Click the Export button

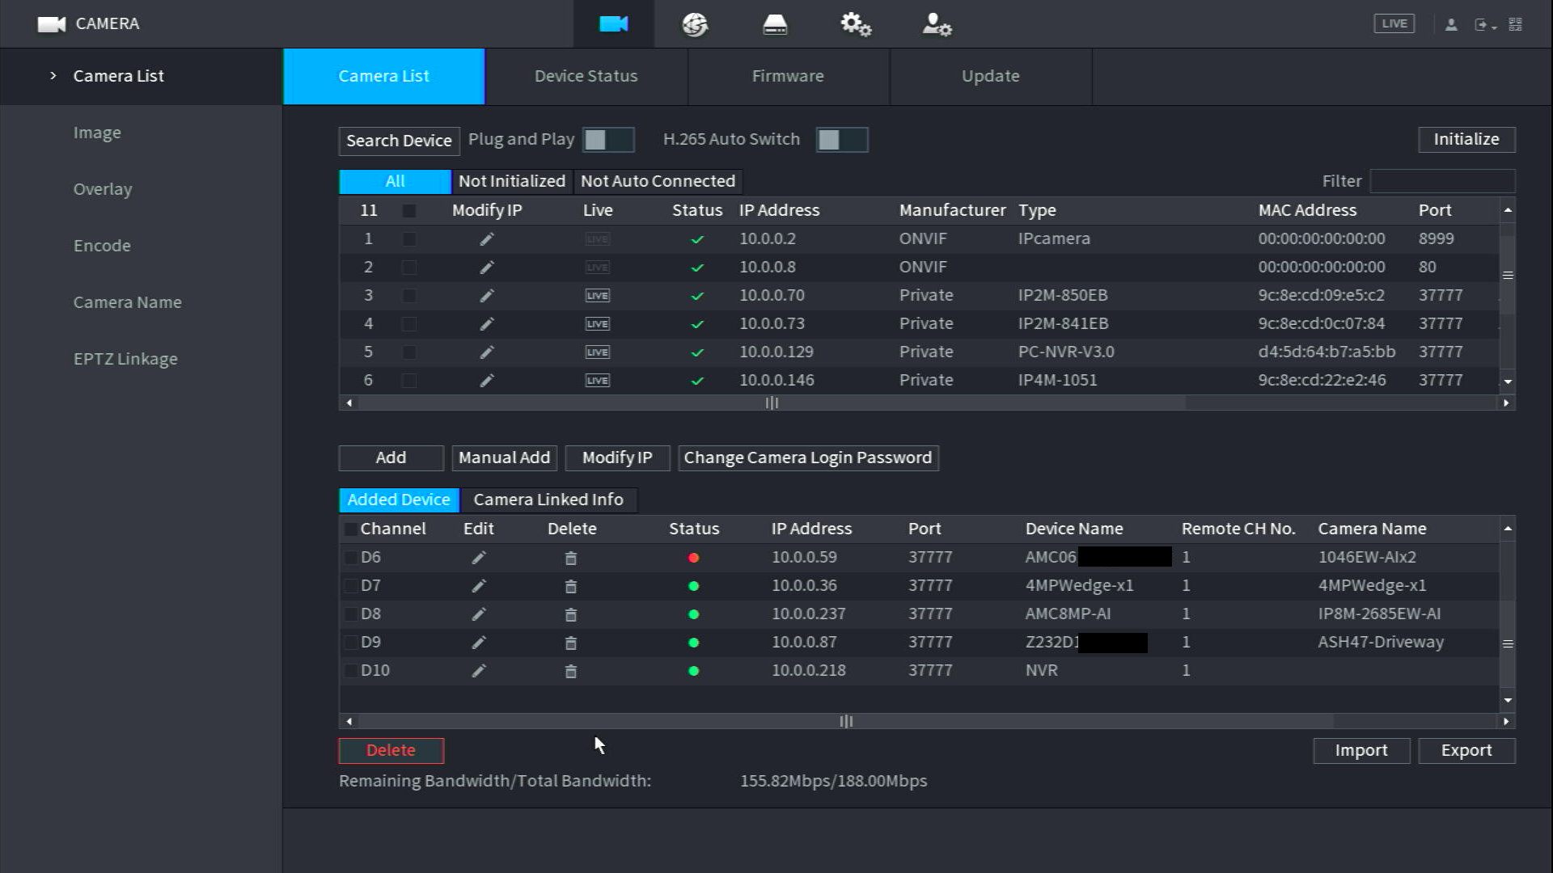1466,750
